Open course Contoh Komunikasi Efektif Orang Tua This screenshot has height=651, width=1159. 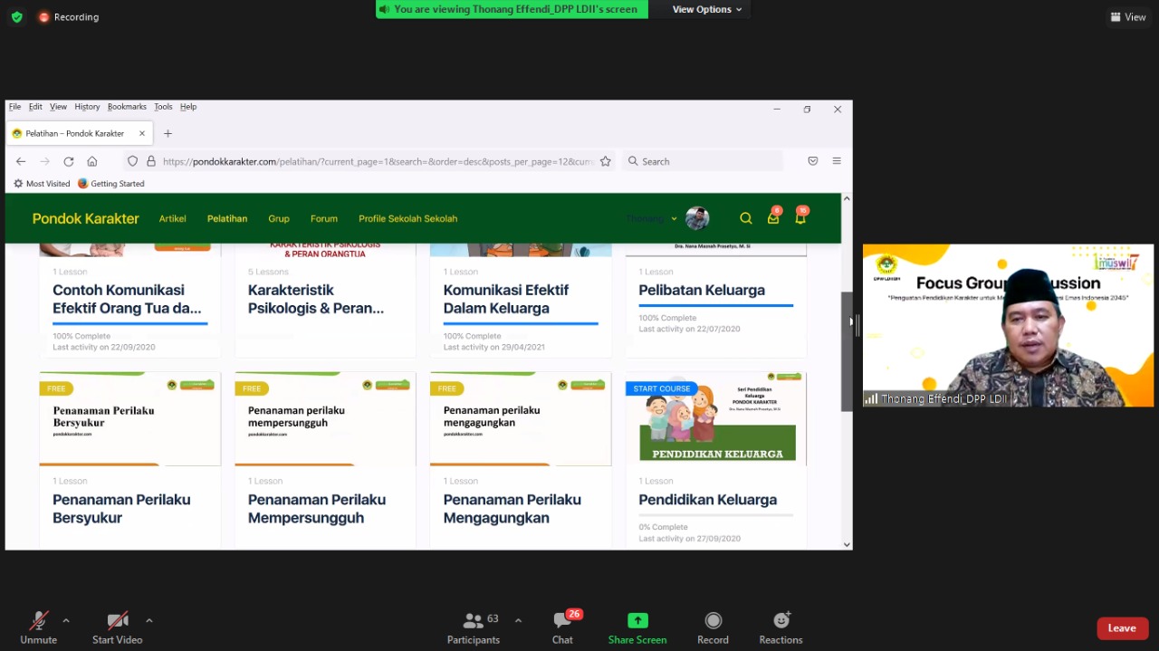(x=127, y=299)
